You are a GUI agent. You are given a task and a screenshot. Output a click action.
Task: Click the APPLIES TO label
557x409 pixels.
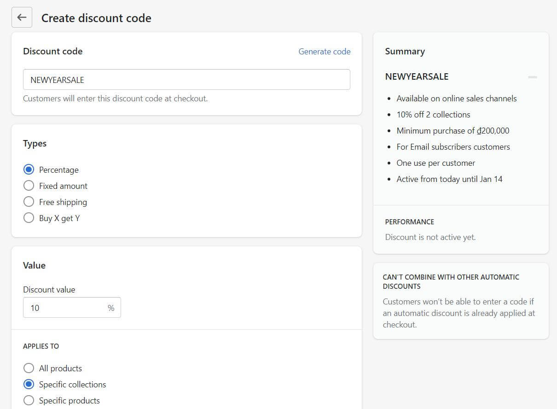41,346
